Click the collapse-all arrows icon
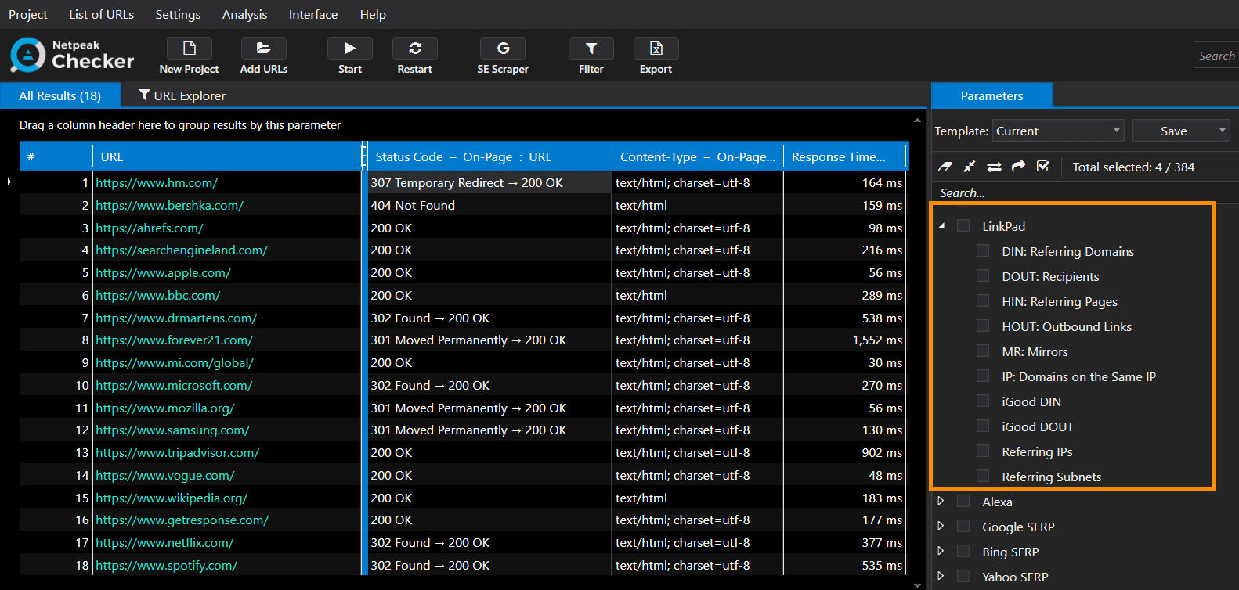Image resolution: width=1239 pixels, height=590 pixels. click(x=970, y=167)
